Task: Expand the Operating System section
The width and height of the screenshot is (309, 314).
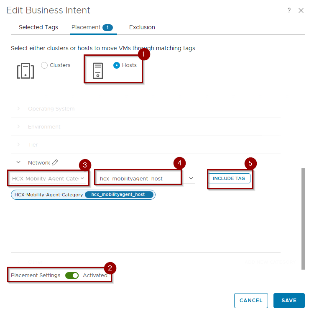Action: pyautogui.click(x=18, y=109)
